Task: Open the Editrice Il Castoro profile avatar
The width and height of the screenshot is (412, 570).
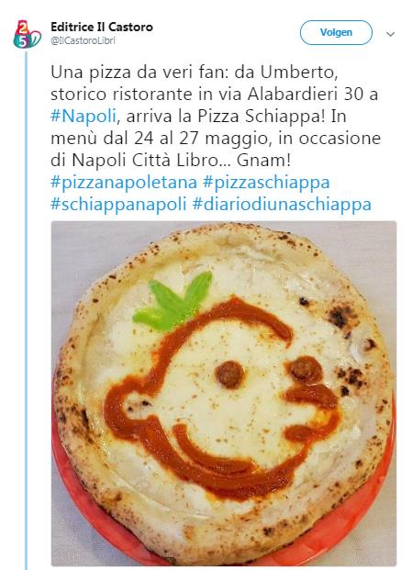Action: tap(27, 34)
